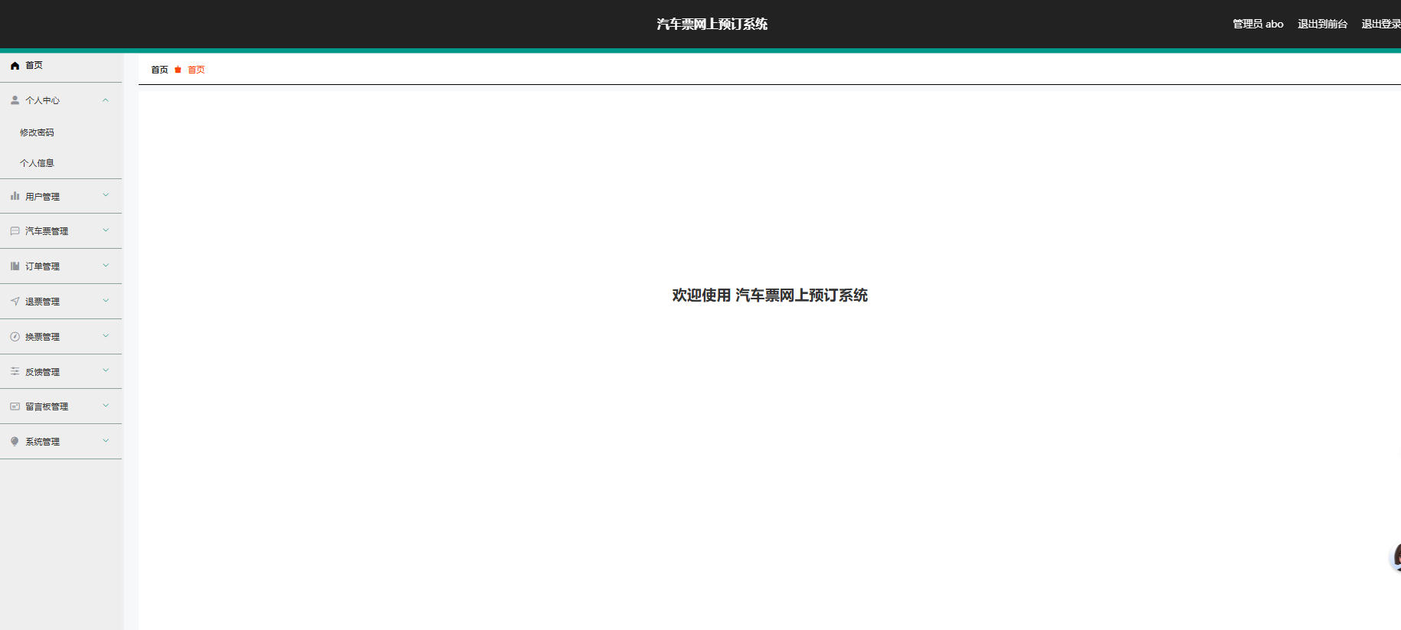
Task: Expand 用户管理 with its chevron arrow
Action: point(106,196)
